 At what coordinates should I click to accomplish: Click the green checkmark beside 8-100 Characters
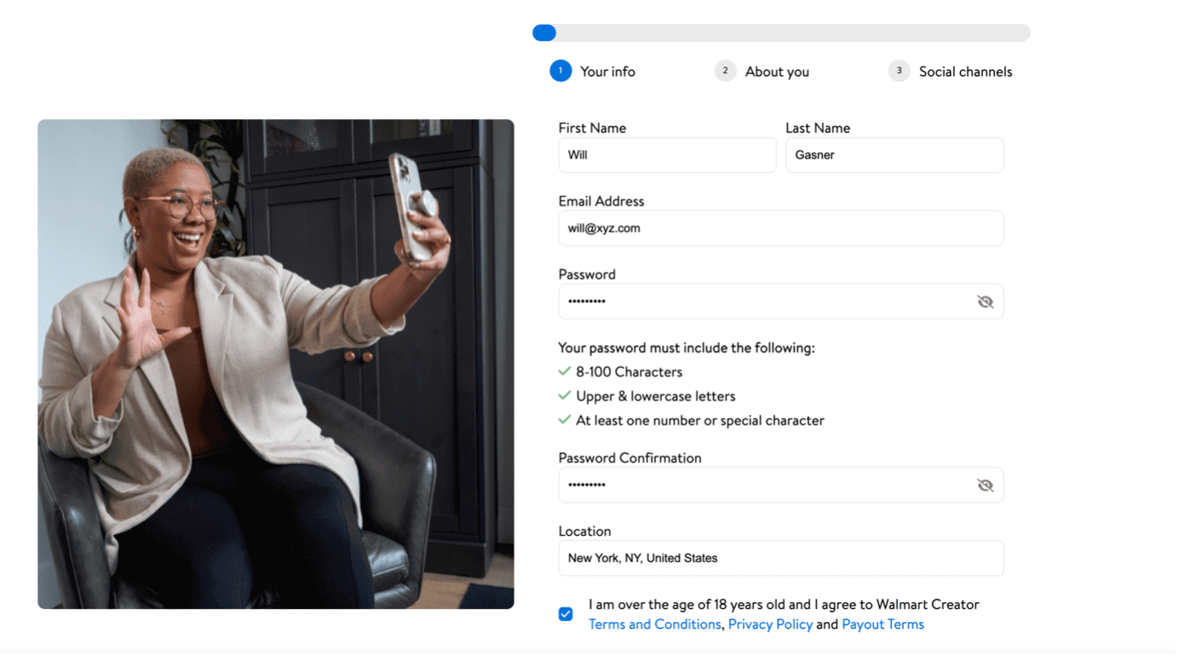565,371
